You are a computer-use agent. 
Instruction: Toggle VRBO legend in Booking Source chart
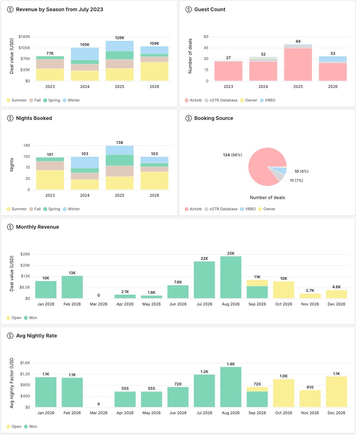248,209
